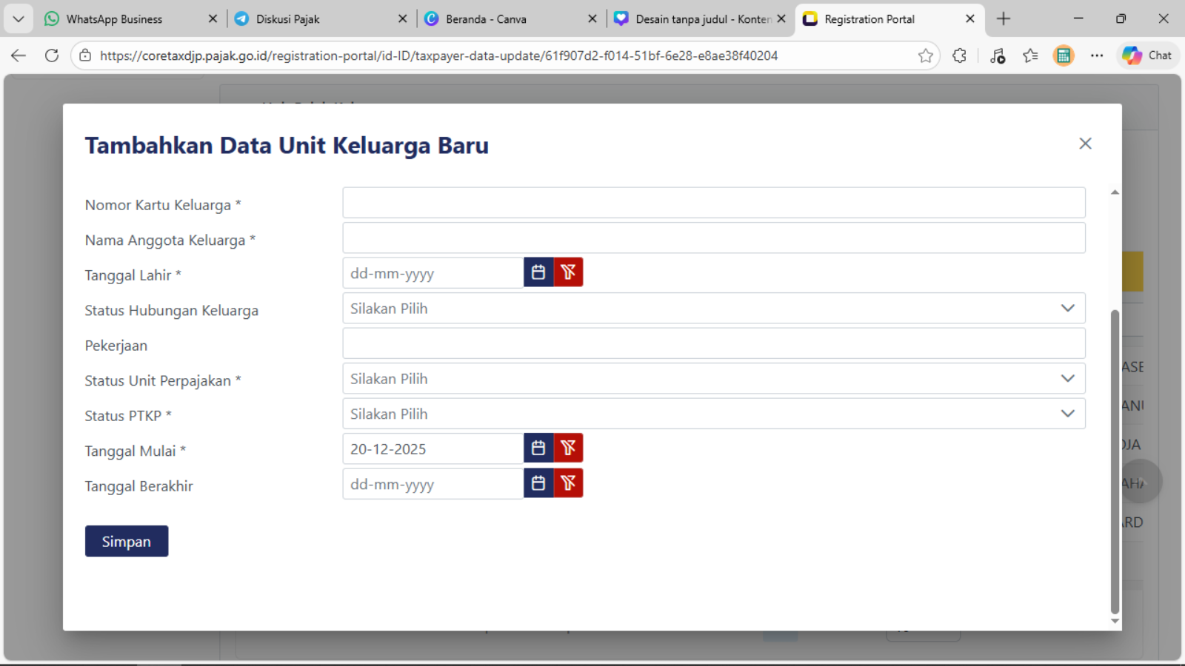This screenshot has height=666, width=1185.
Task: Click the Simpan button
Action: point(127,542)
